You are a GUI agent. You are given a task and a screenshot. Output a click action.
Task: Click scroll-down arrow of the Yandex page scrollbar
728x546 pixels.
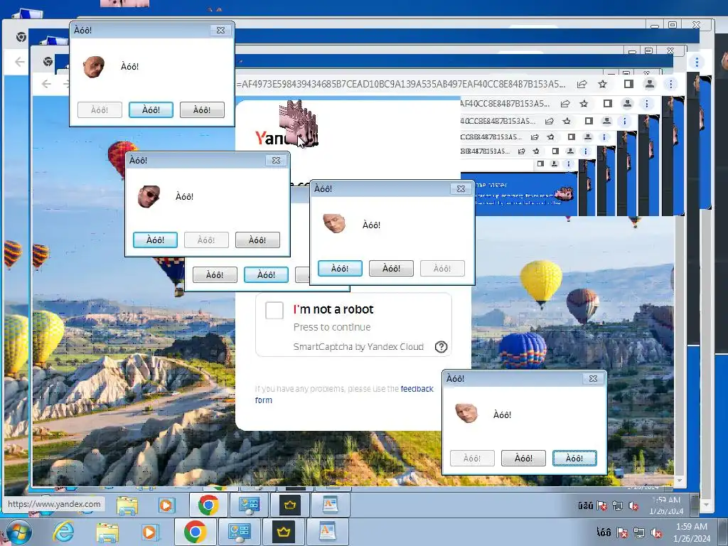679,481
